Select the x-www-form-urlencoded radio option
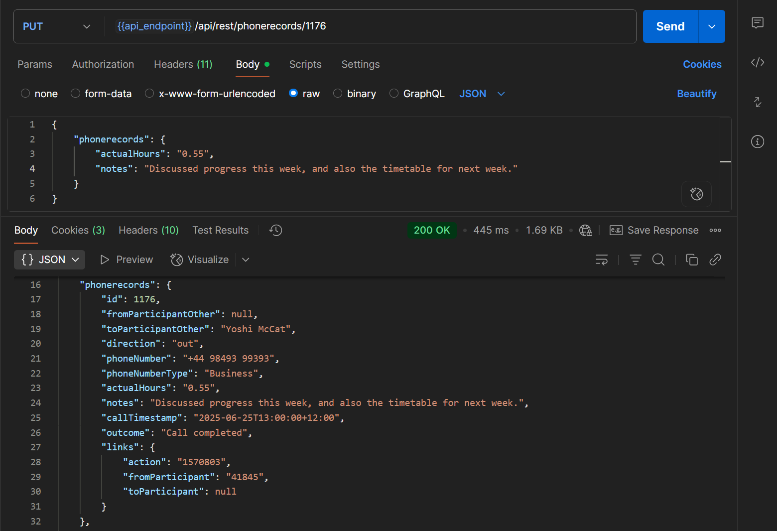The image size is (777, 531). click(149, 93)
